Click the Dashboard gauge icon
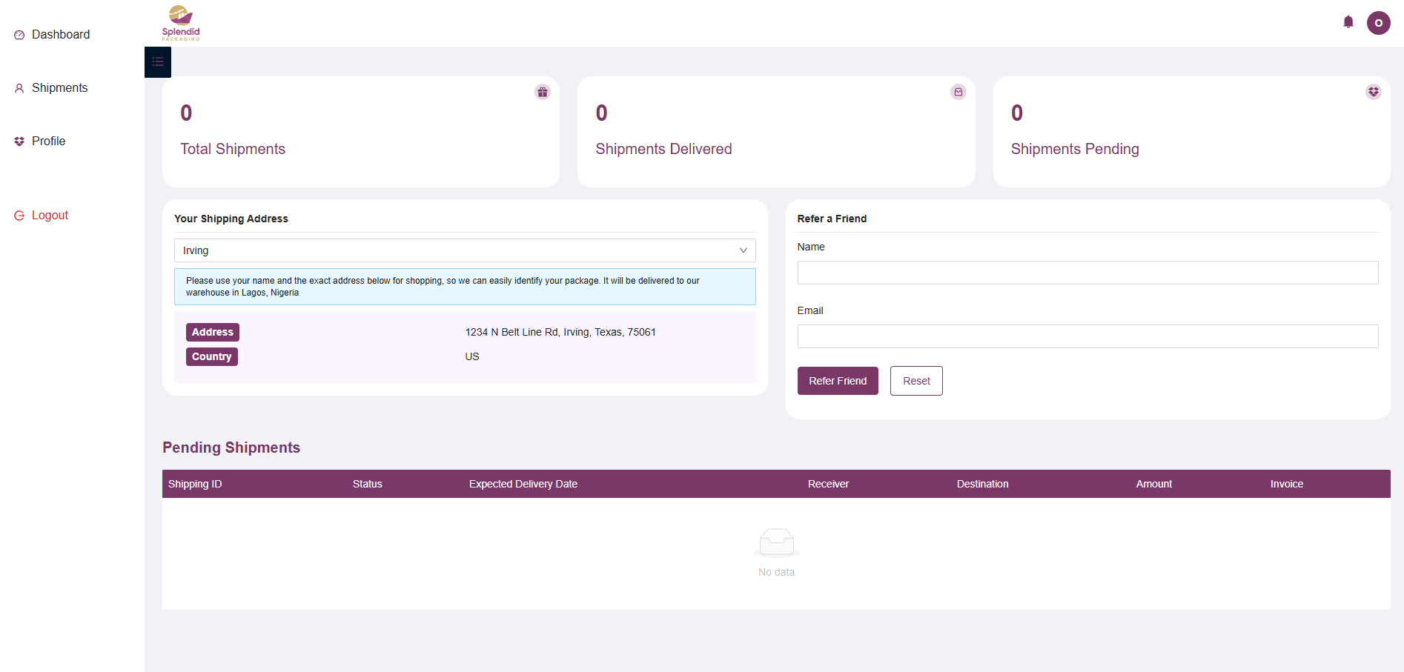This screenshot has width=1404, height=672. pos(19,35)
